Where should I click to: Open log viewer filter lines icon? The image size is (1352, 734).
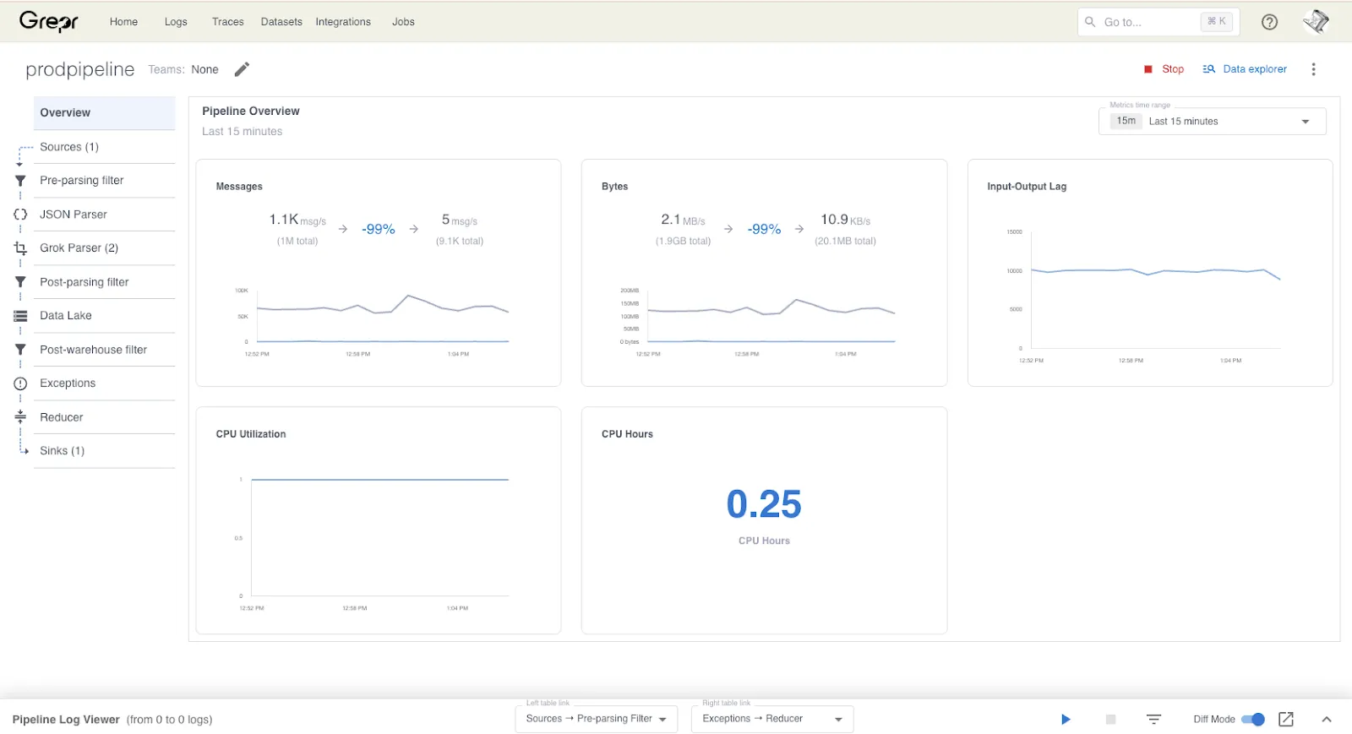coord(1153,720)
